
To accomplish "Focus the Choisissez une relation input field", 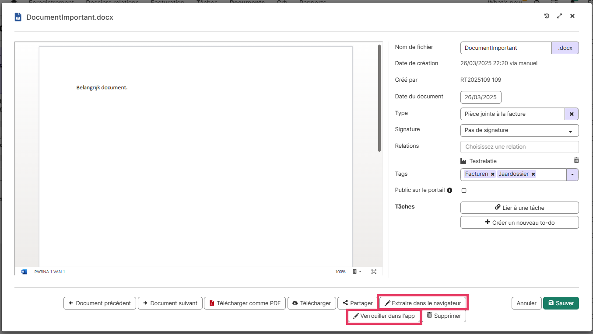I will [x=519, y=147].
